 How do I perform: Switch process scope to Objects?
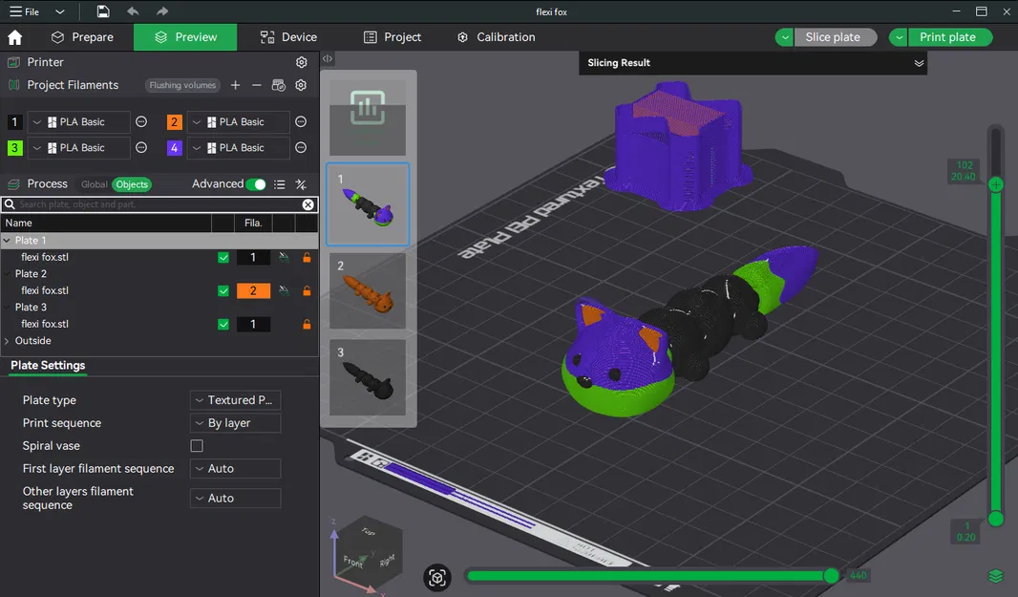(132, 184)
